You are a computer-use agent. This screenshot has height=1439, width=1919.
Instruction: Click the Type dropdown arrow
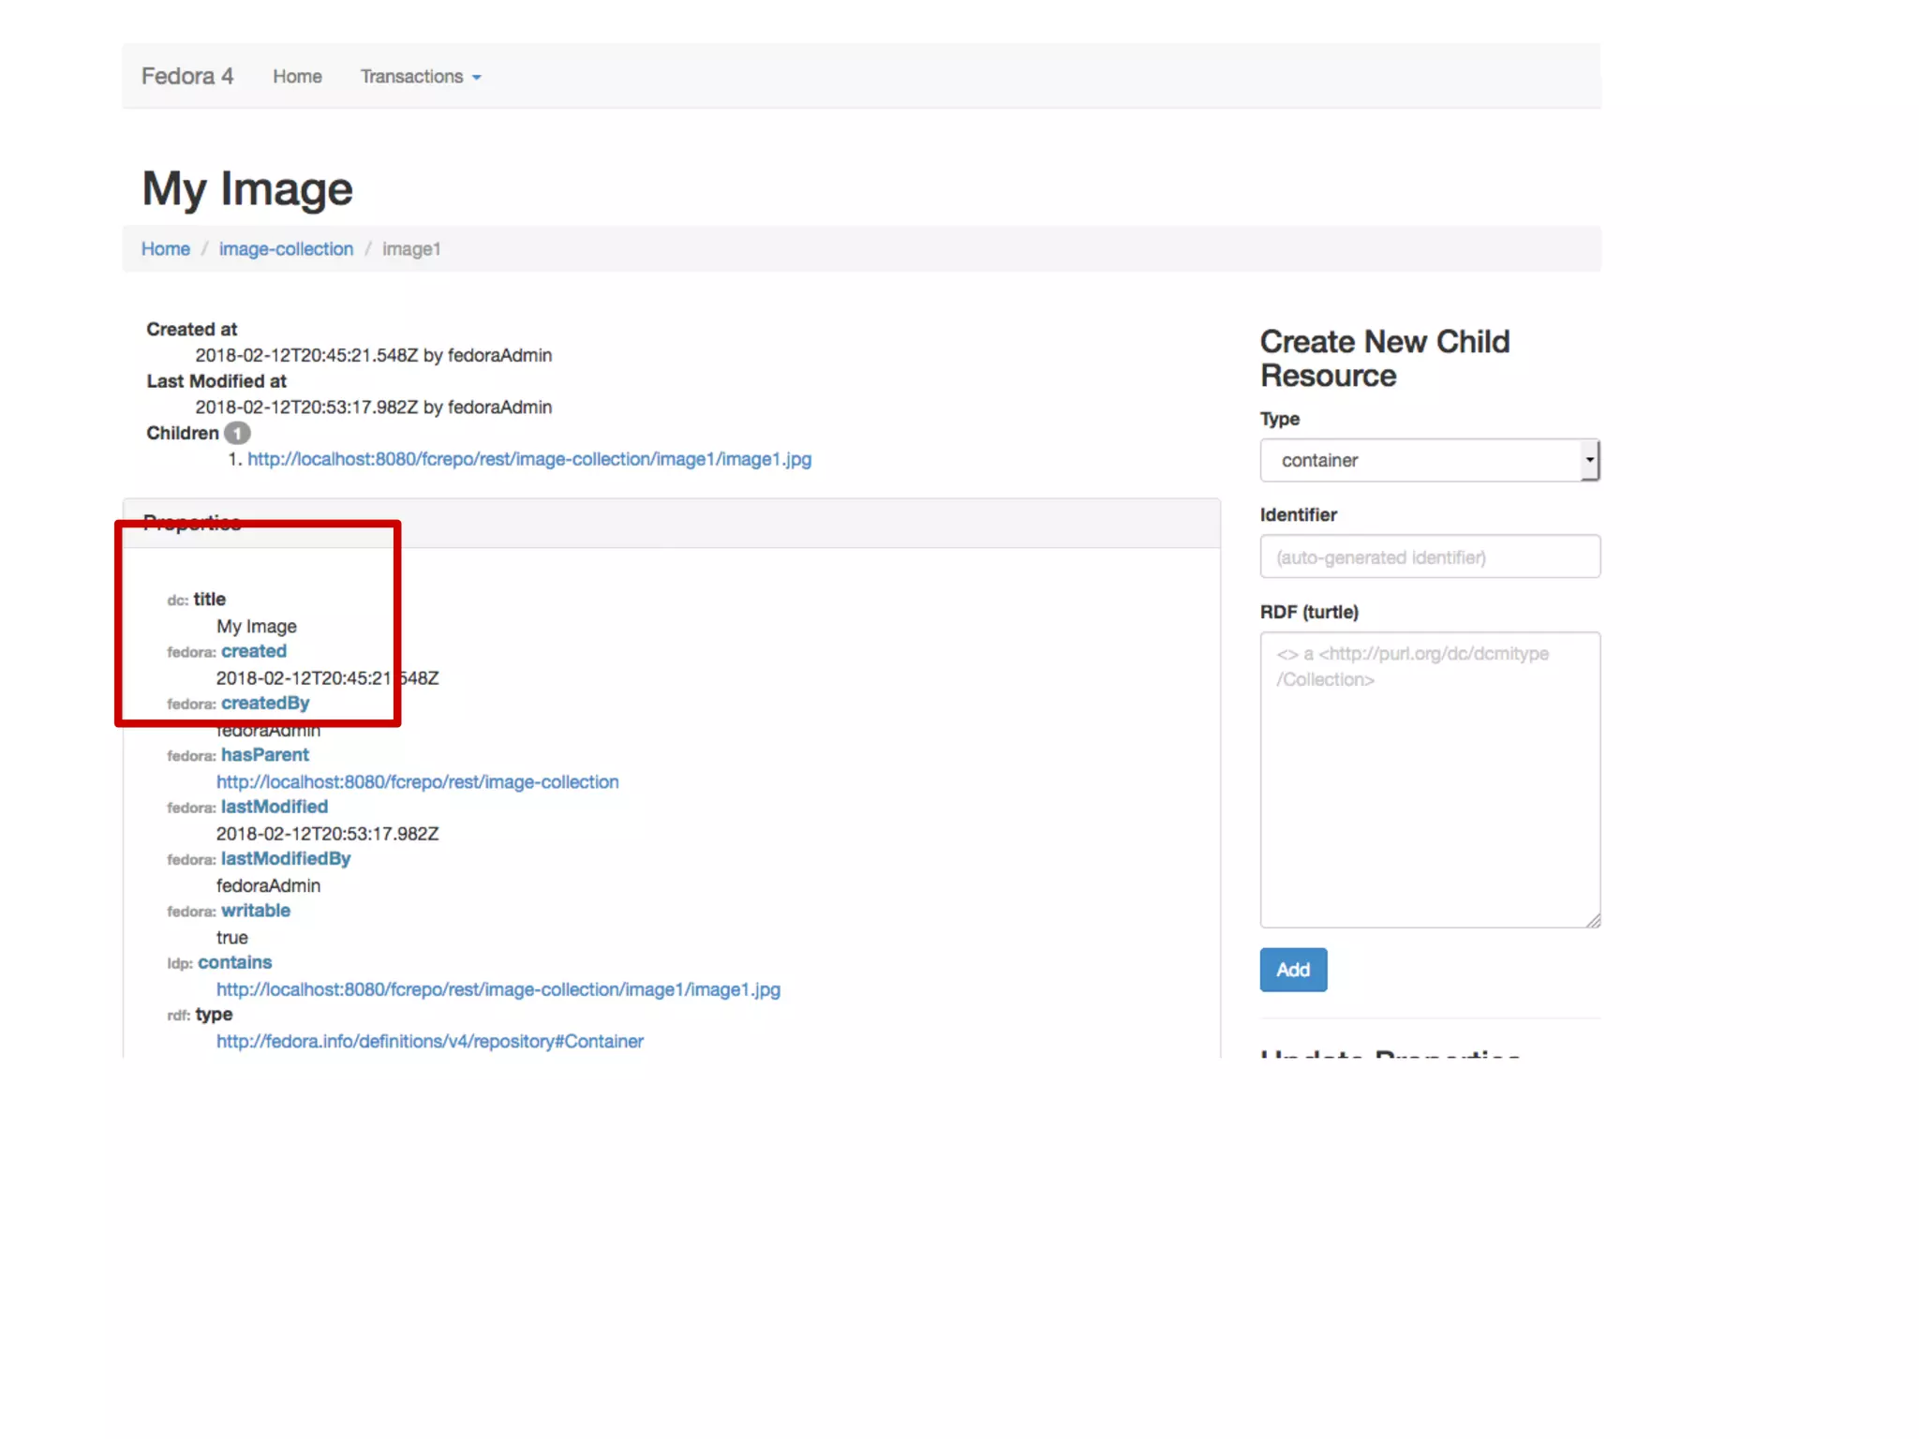tap(1589, 460)
